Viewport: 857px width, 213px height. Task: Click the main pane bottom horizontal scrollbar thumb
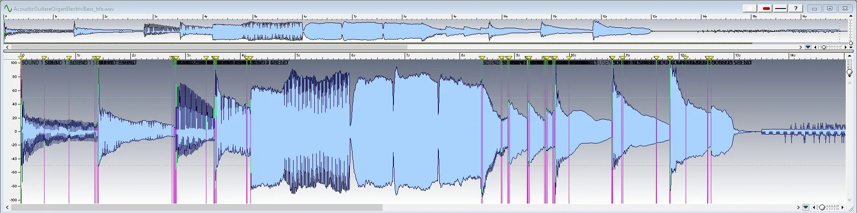click(x=196, y=207)
